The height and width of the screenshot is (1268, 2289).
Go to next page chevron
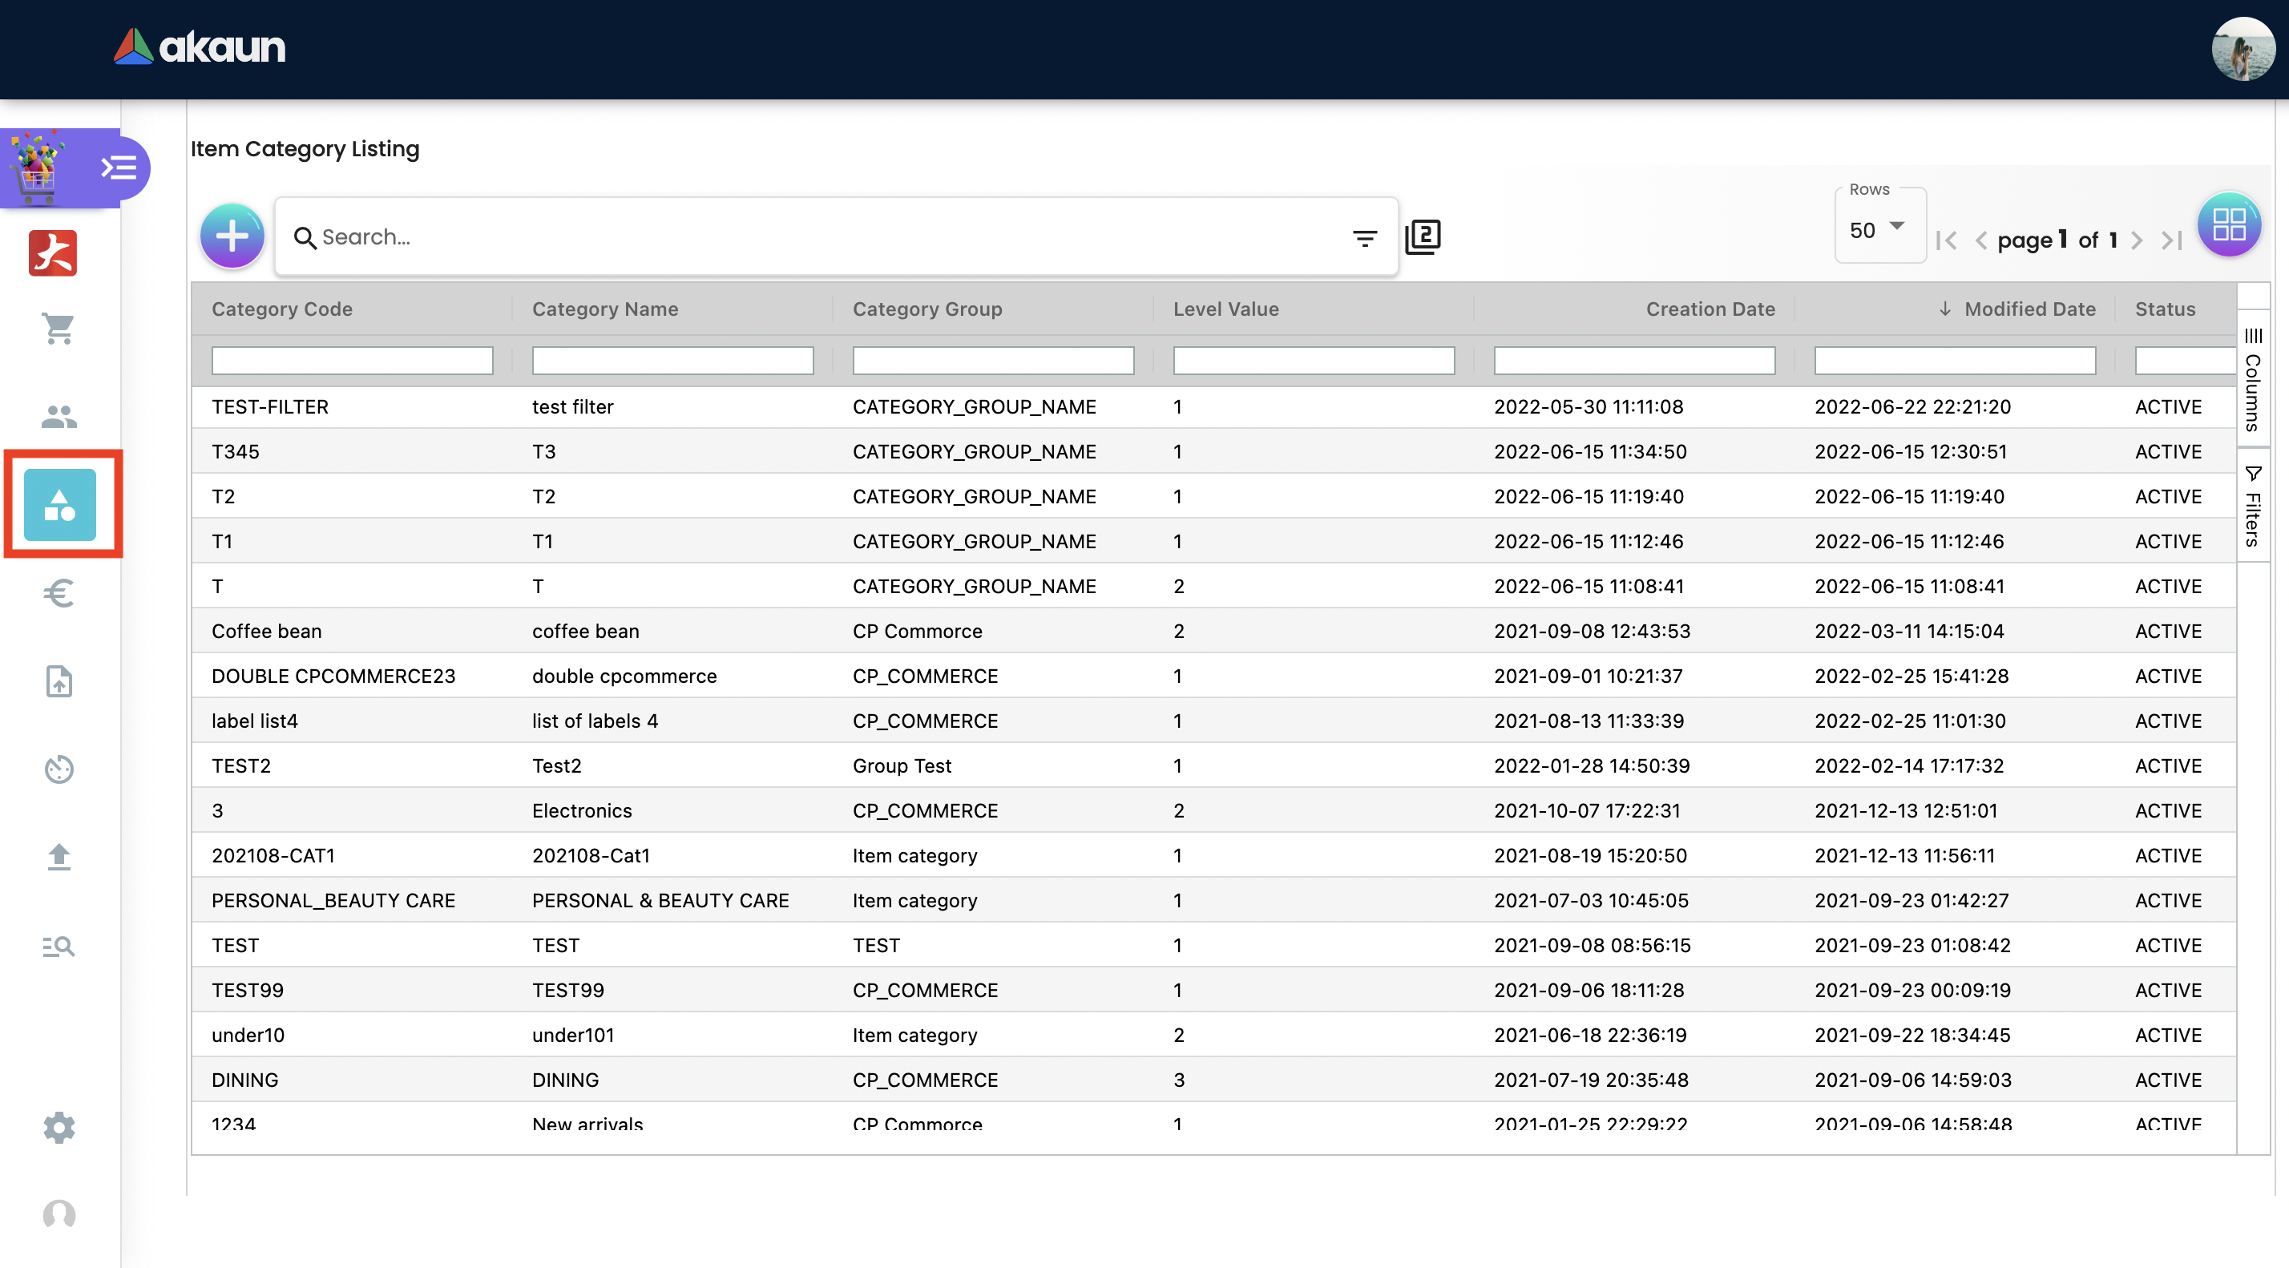[x=2137, y=240]
